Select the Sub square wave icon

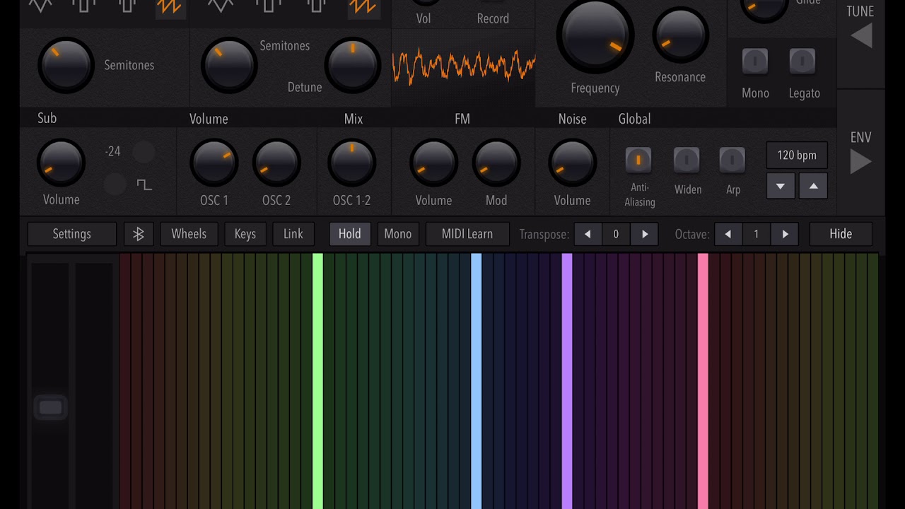(144, 185)
